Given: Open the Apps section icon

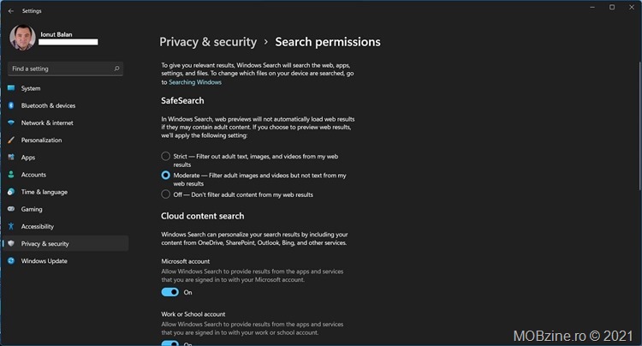Looking at the screenshot, I should 11,158.
